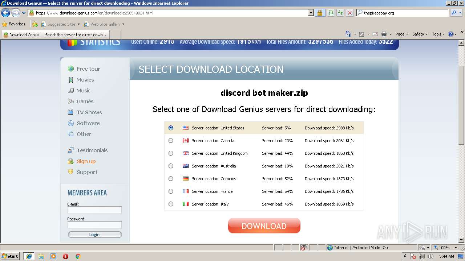Click the clock showing 5:44 AM
Screen dimensions: 465x261
point(446,256)
